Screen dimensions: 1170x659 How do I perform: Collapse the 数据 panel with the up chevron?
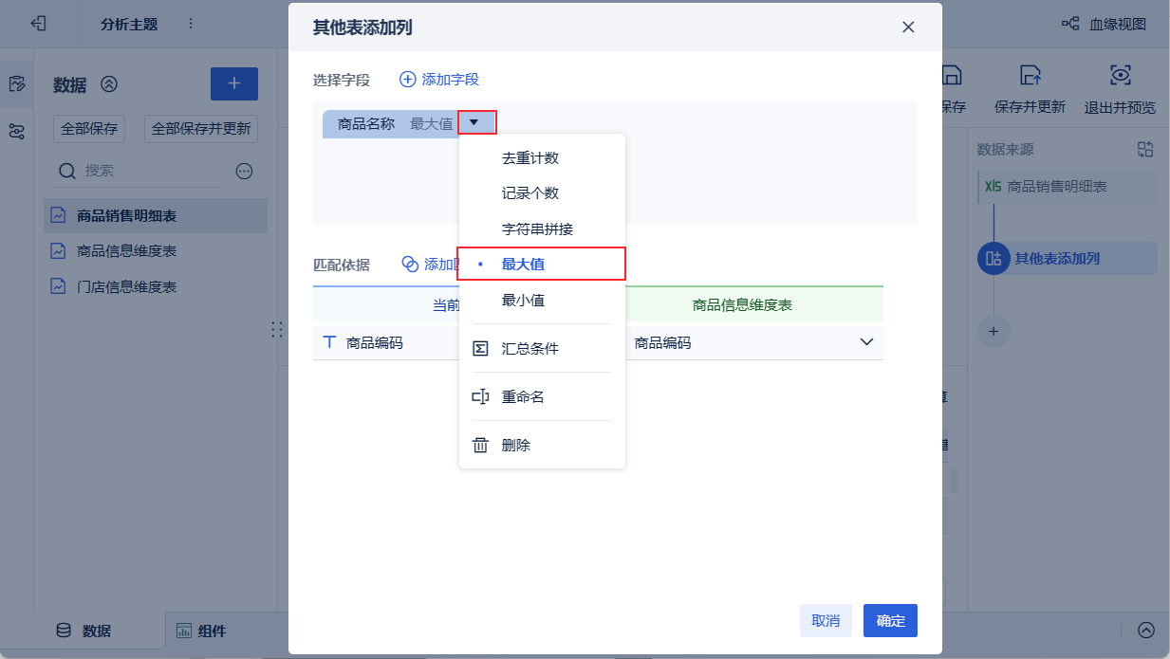109,84
